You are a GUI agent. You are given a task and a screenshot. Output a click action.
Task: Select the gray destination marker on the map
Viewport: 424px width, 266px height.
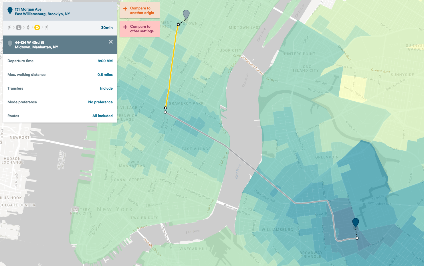click(x=186, y=14)
